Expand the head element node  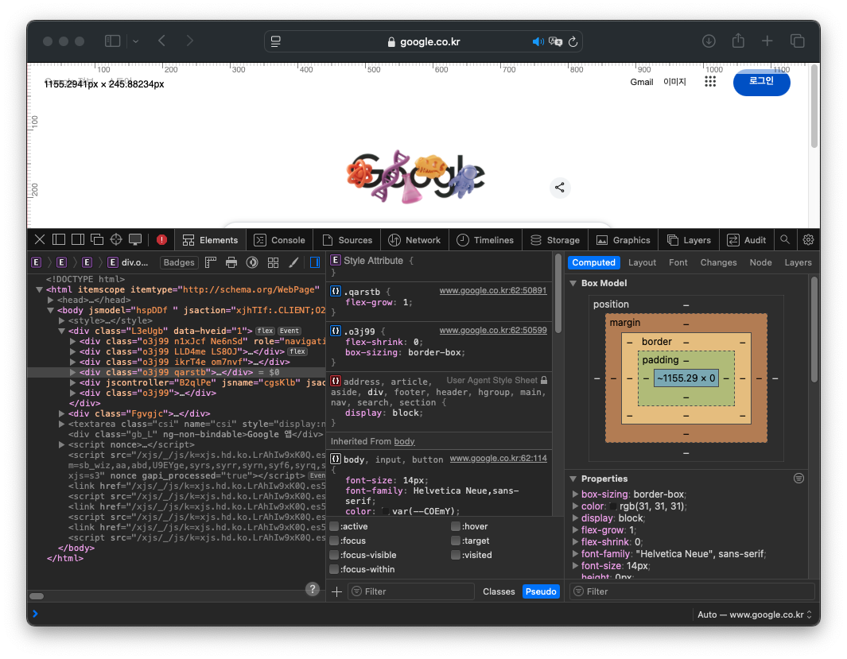click(x=50, y=300)
